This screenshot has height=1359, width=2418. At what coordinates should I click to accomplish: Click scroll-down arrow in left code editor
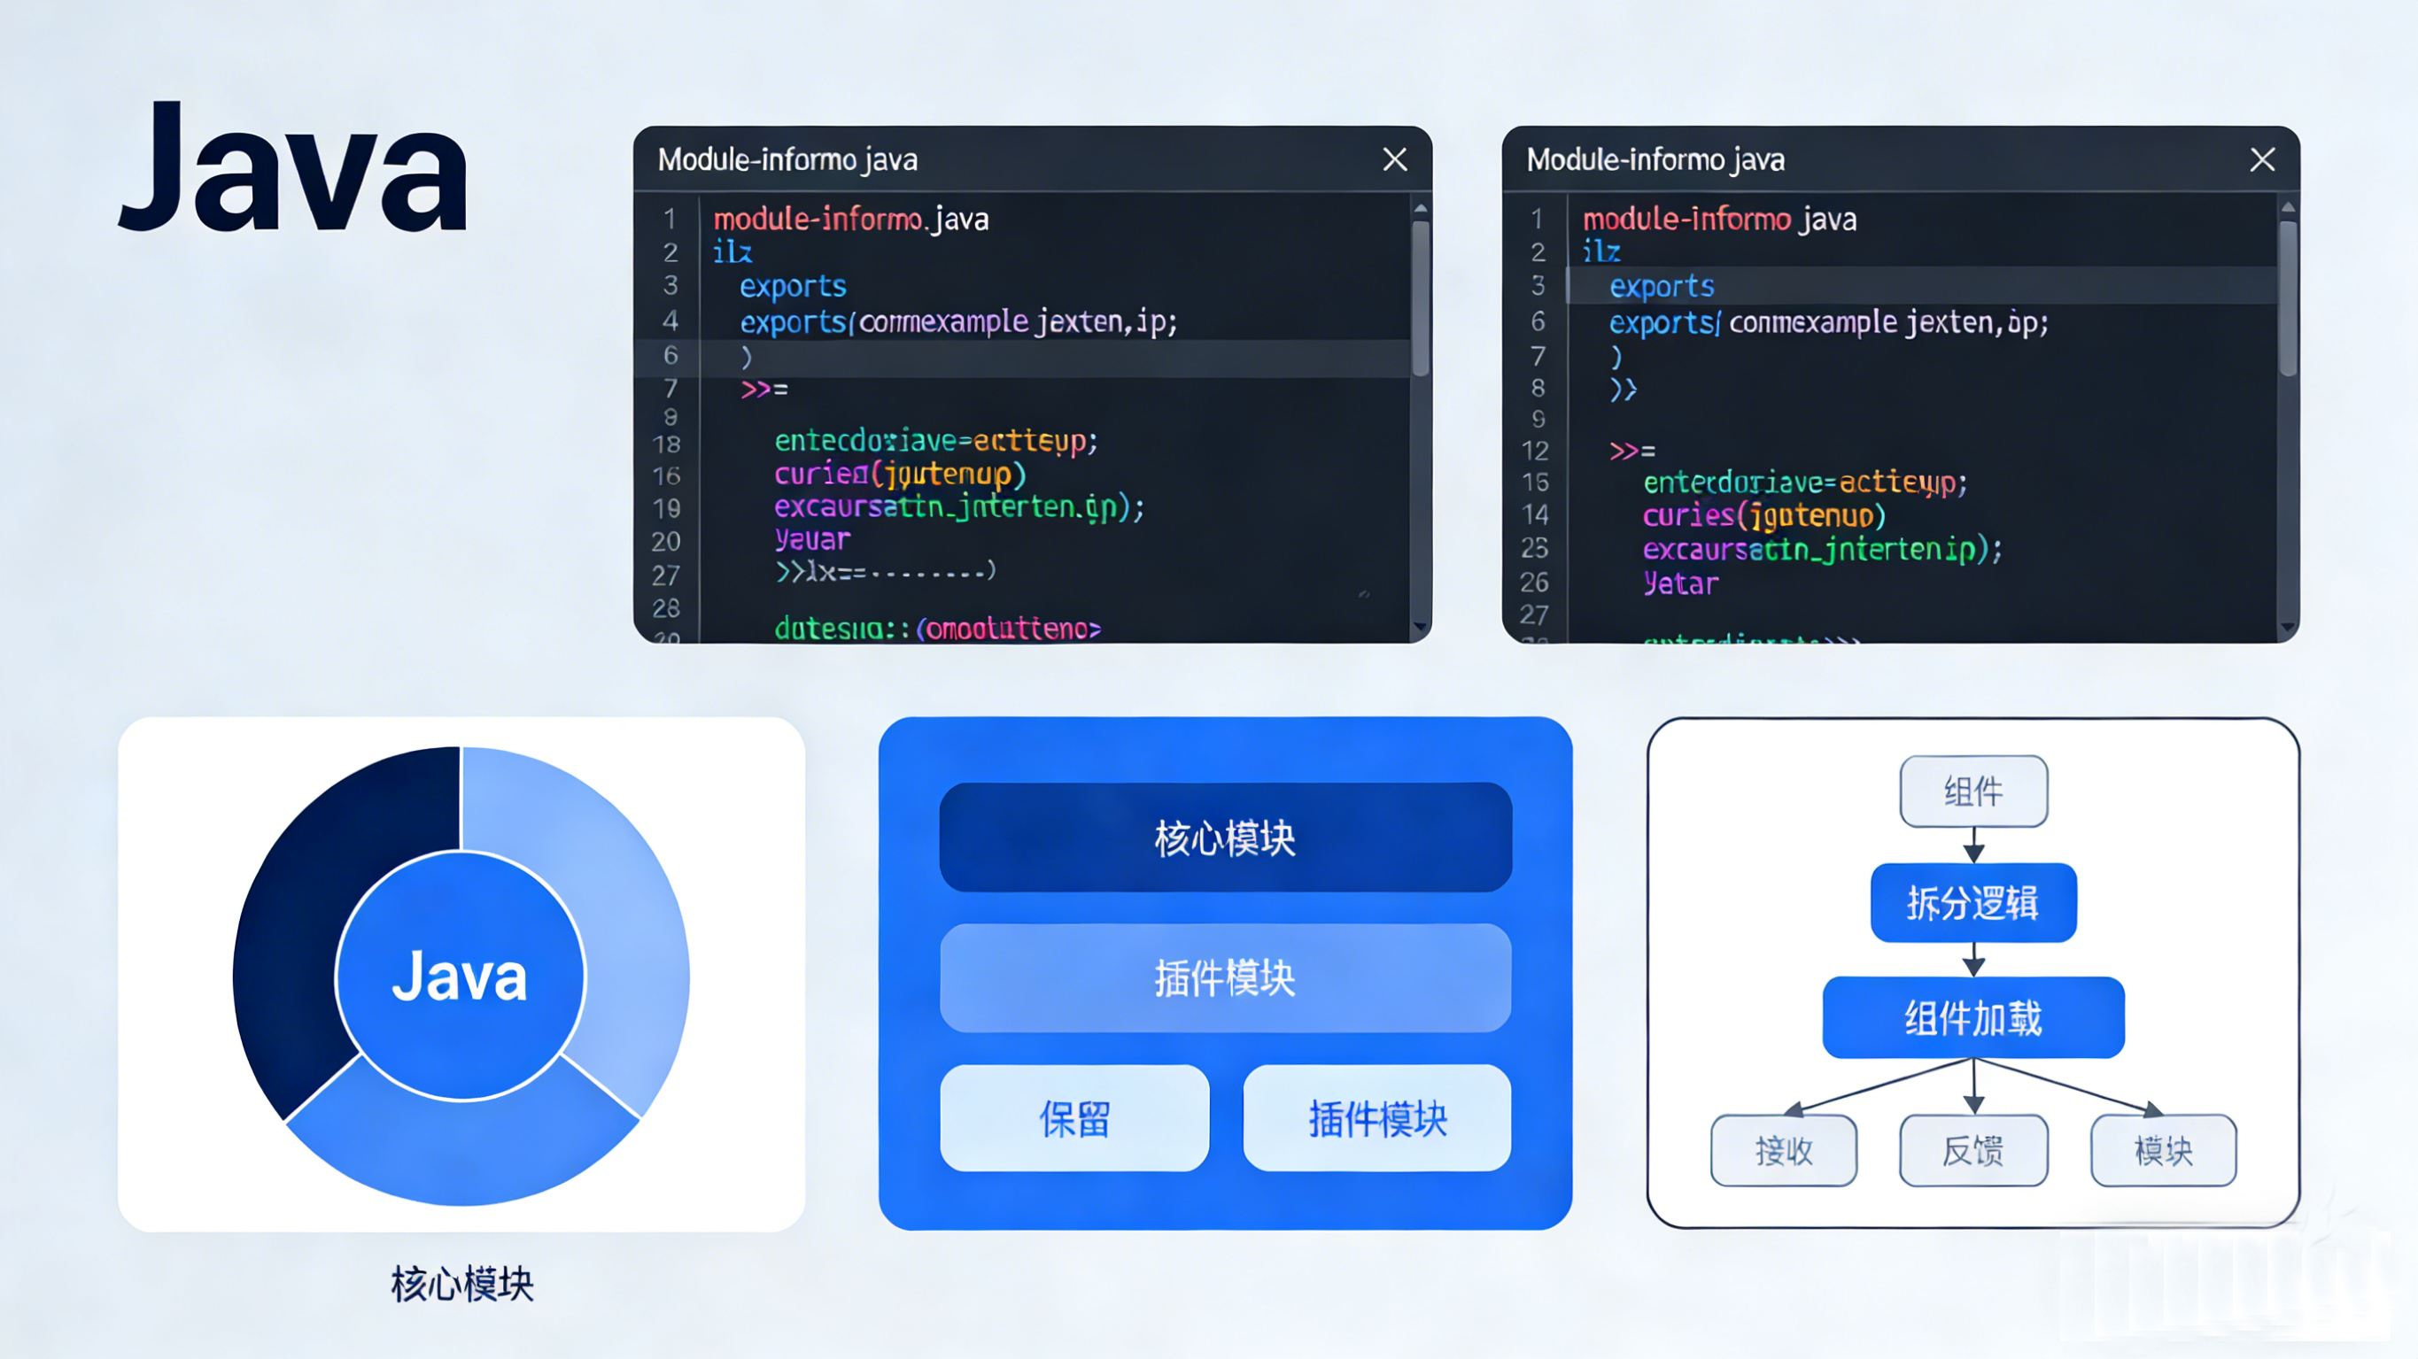(x=1420, y=626)
